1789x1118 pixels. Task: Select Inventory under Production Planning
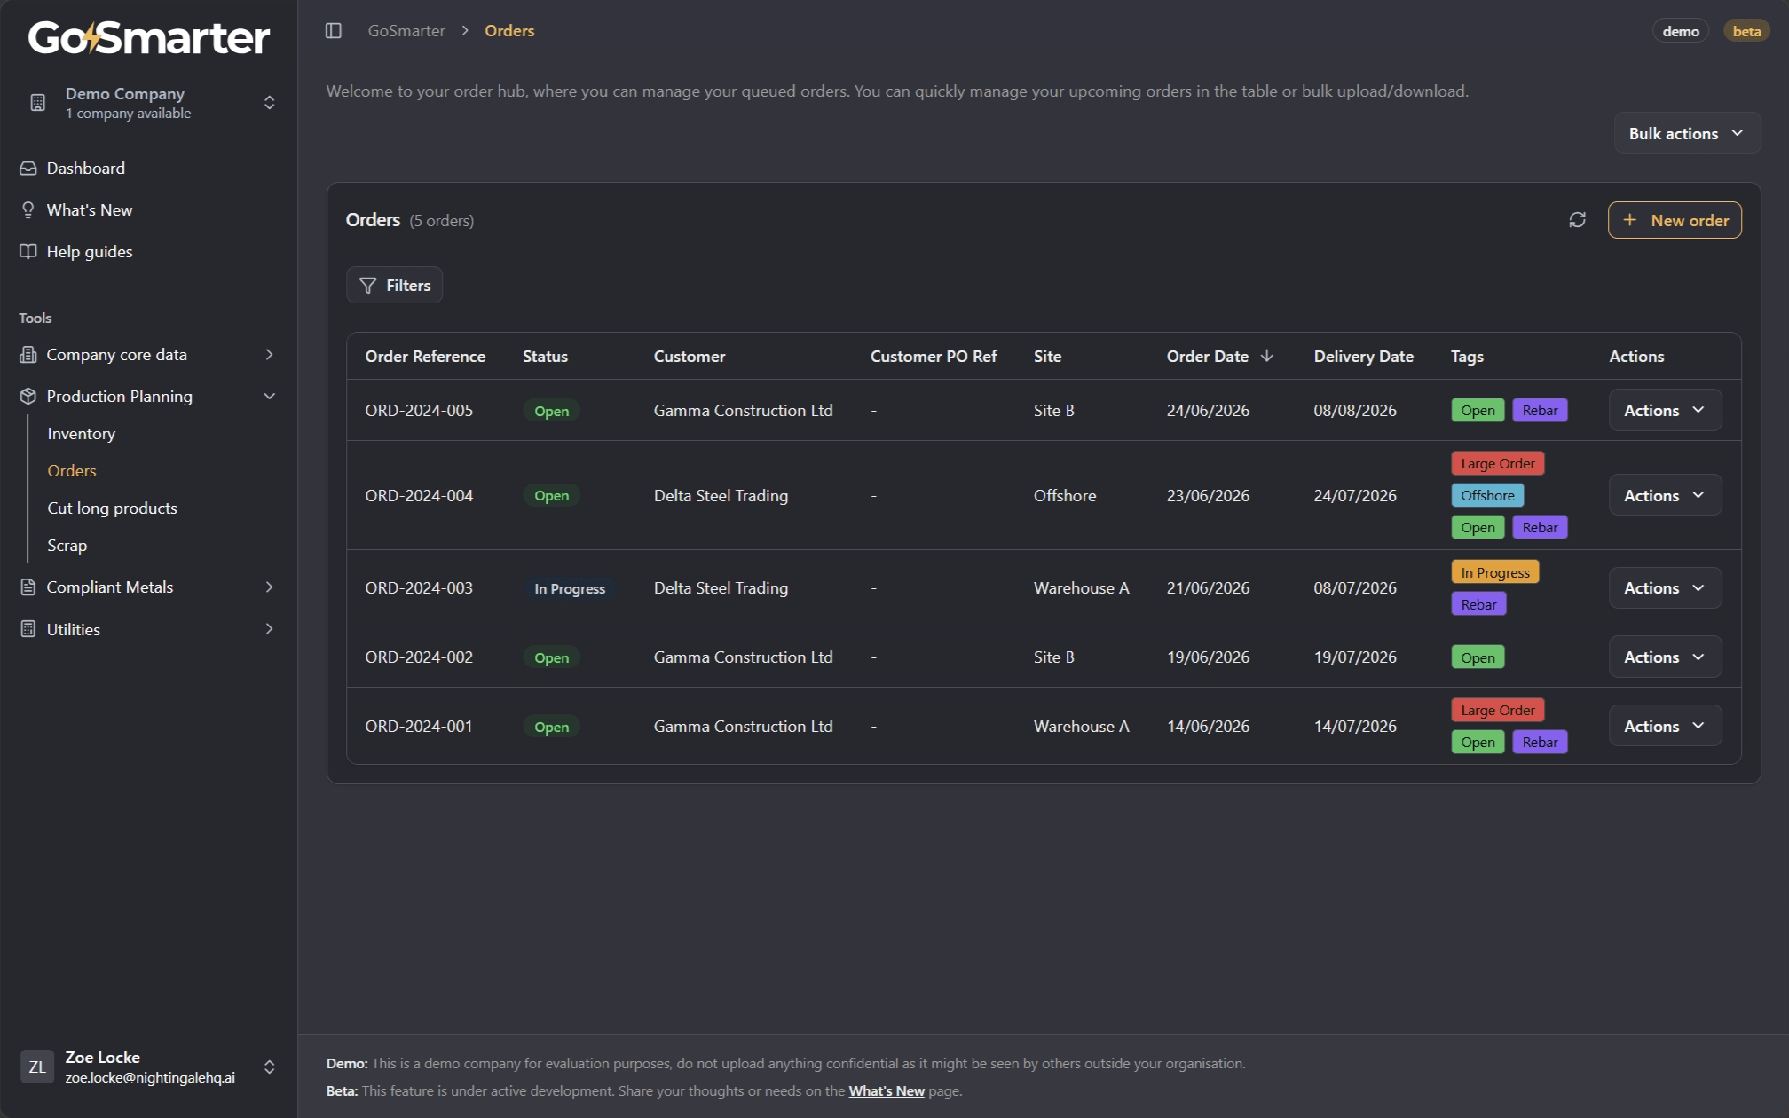click(81, 434)
